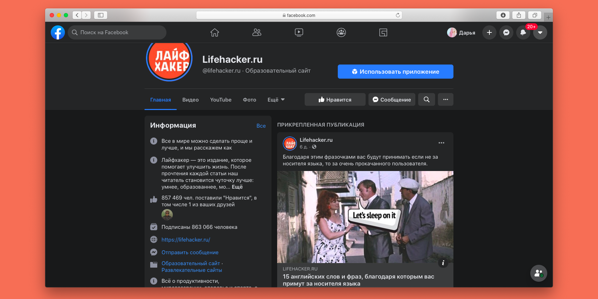
Task: Toggle the Safari sidebar button
Action: click(100, 15)
